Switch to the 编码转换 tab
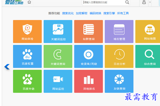The image size is (160, 106). [95, 13]
